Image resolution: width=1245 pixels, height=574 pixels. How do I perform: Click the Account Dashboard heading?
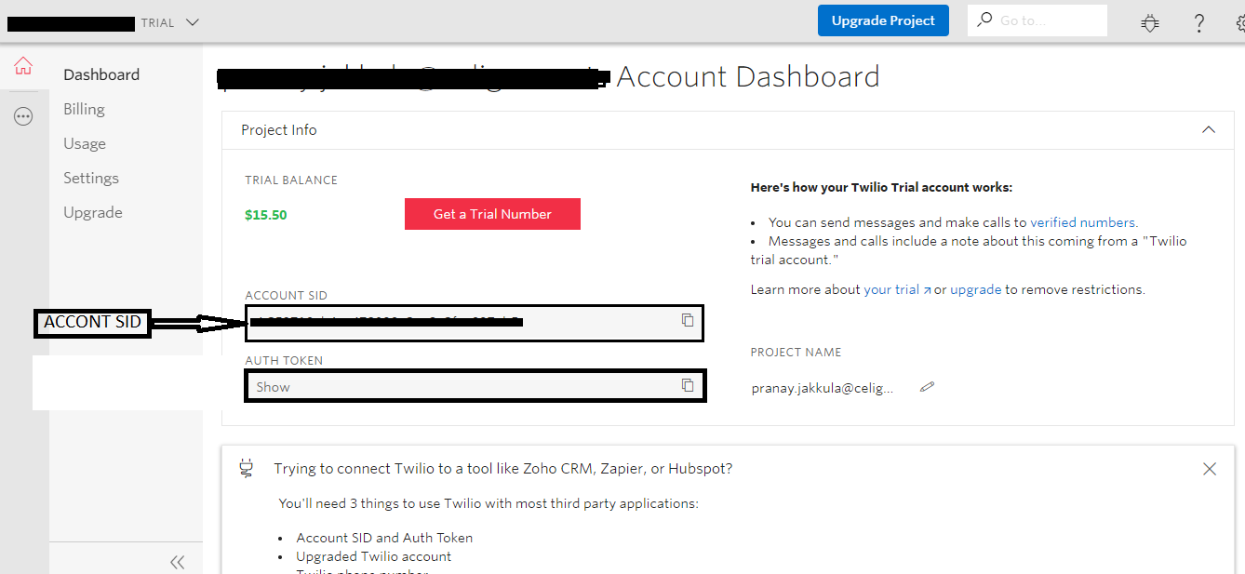coord(748,76)
